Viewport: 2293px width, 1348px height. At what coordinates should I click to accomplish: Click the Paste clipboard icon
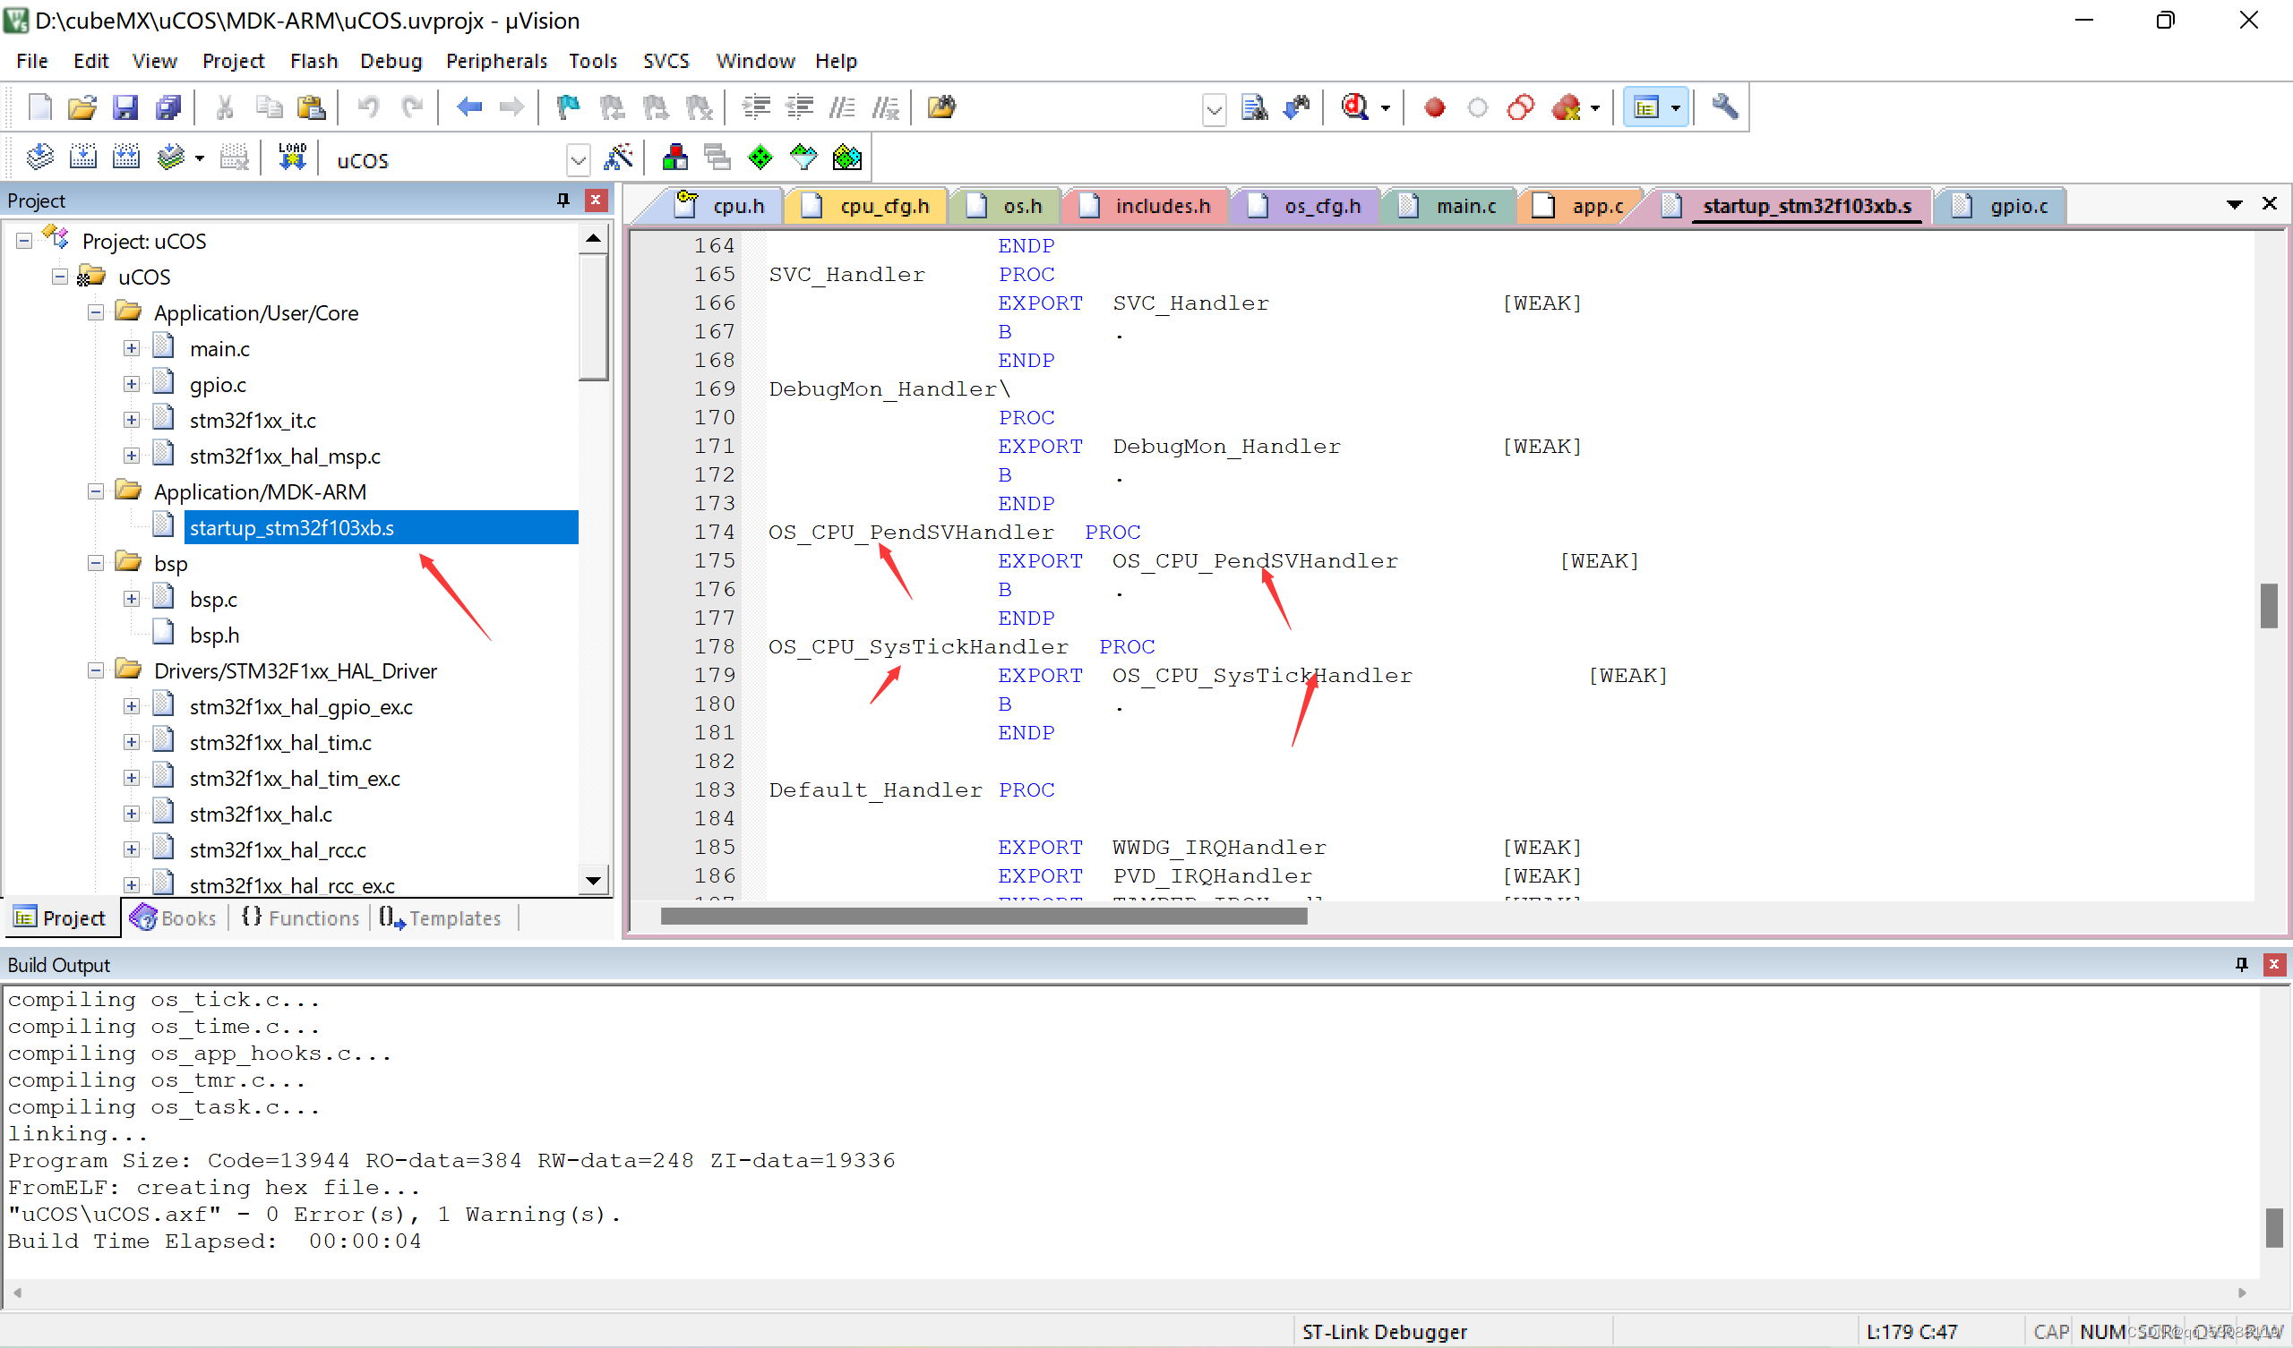(x=311, y=107)
